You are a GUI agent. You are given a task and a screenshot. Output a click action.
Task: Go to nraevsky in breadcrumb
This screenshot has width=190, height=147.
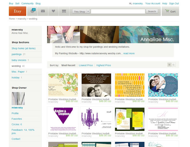pyautogui.click(x=22, y=19)
